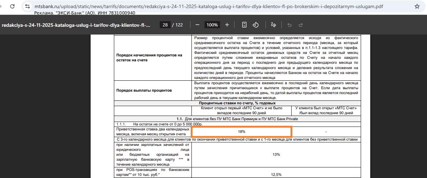427x178 pixels.
Task: Open the site information icon beside the URL
Action: [x=28, y=6]
